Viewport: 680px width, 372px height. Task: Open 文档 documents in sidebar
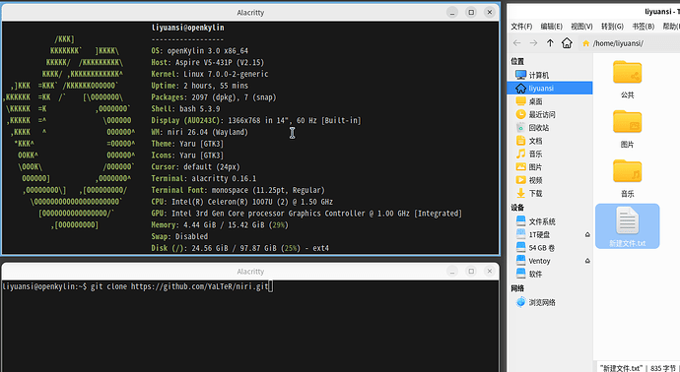[550, 141]
